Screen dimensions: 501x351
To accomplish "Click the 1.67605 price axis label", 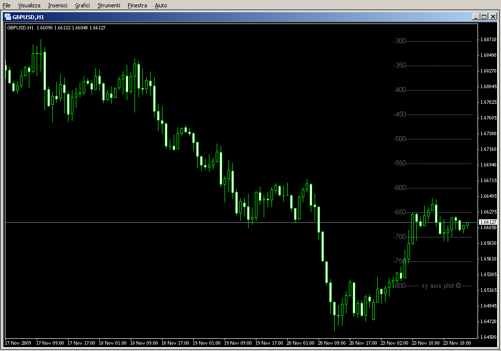I will [x=489, y=118].
